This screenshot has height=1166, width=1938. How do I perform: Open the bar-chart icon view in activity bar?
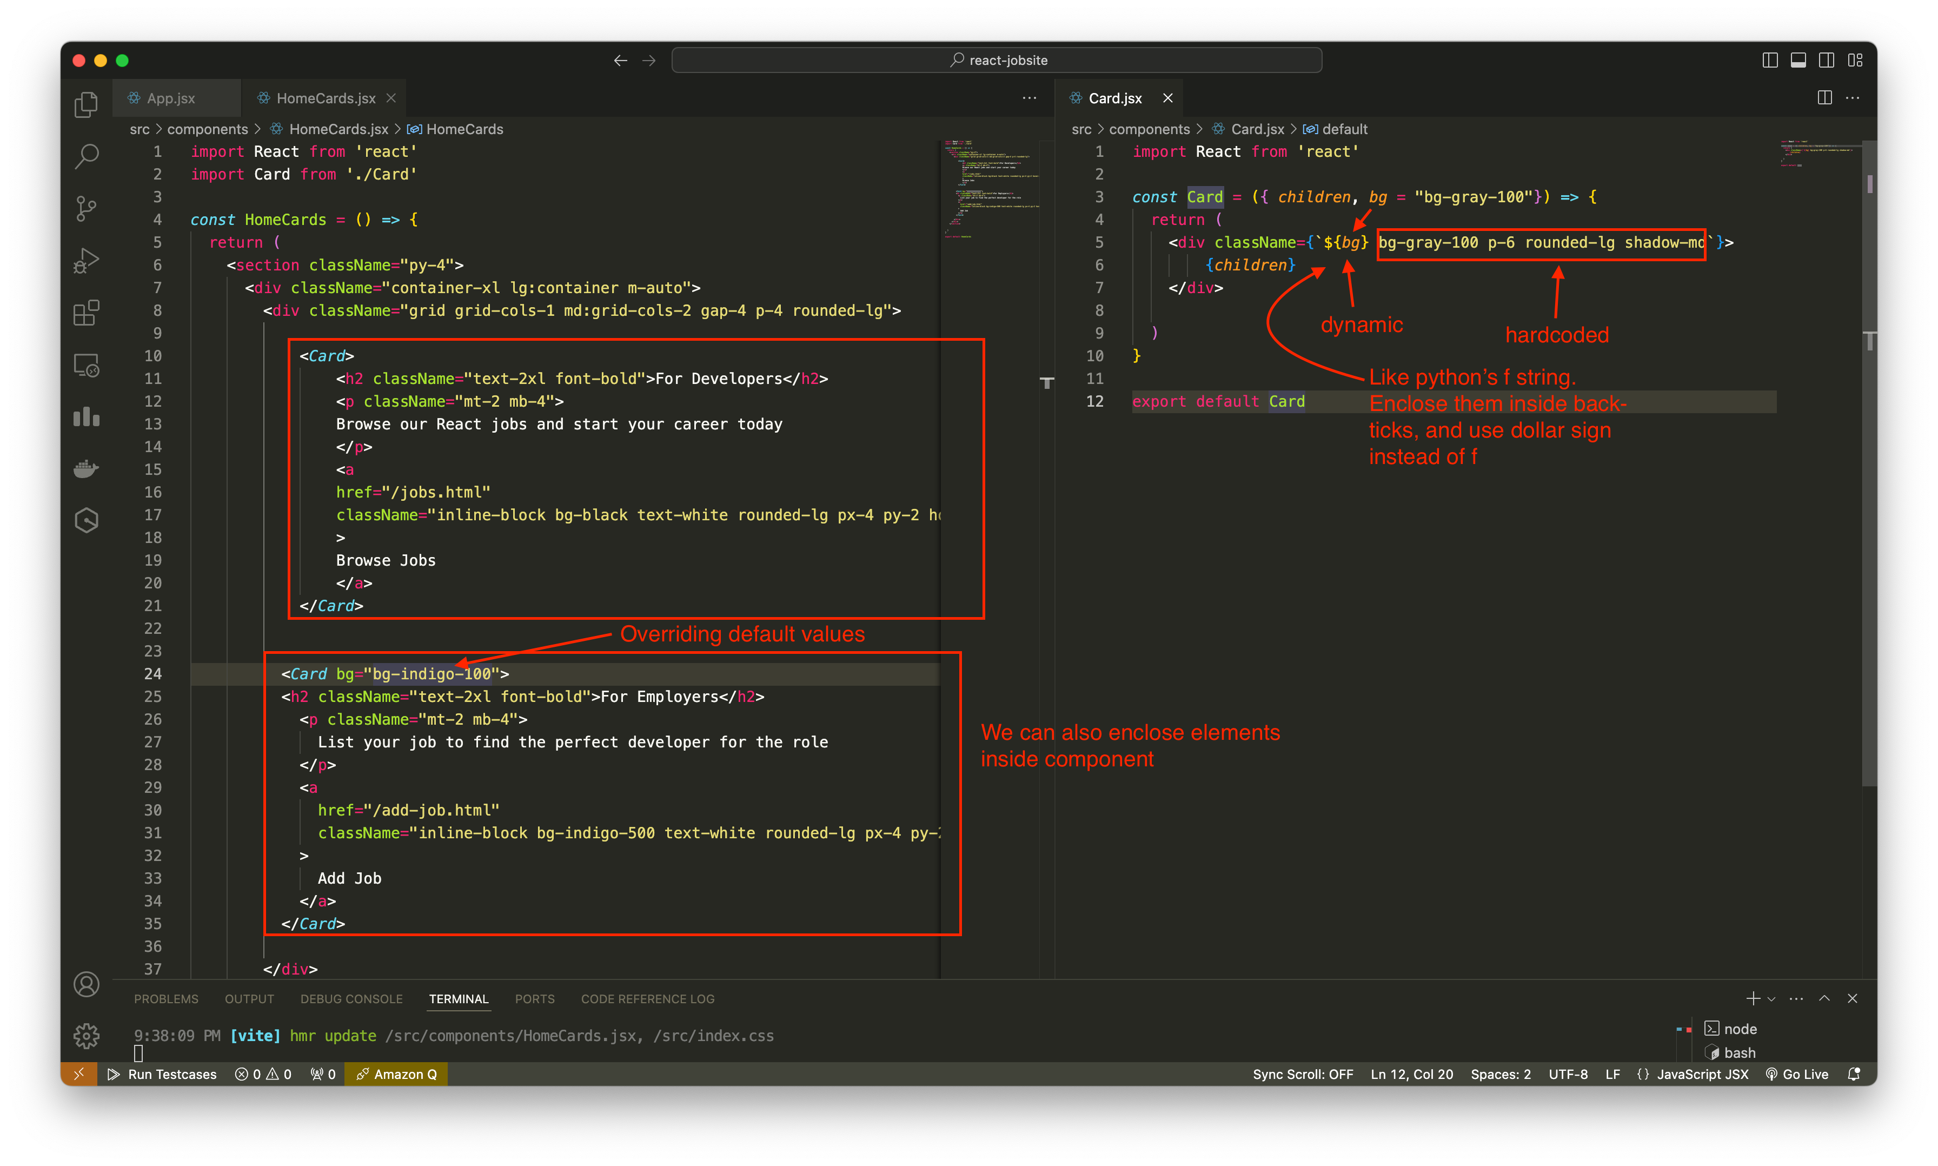pos(87,416)
